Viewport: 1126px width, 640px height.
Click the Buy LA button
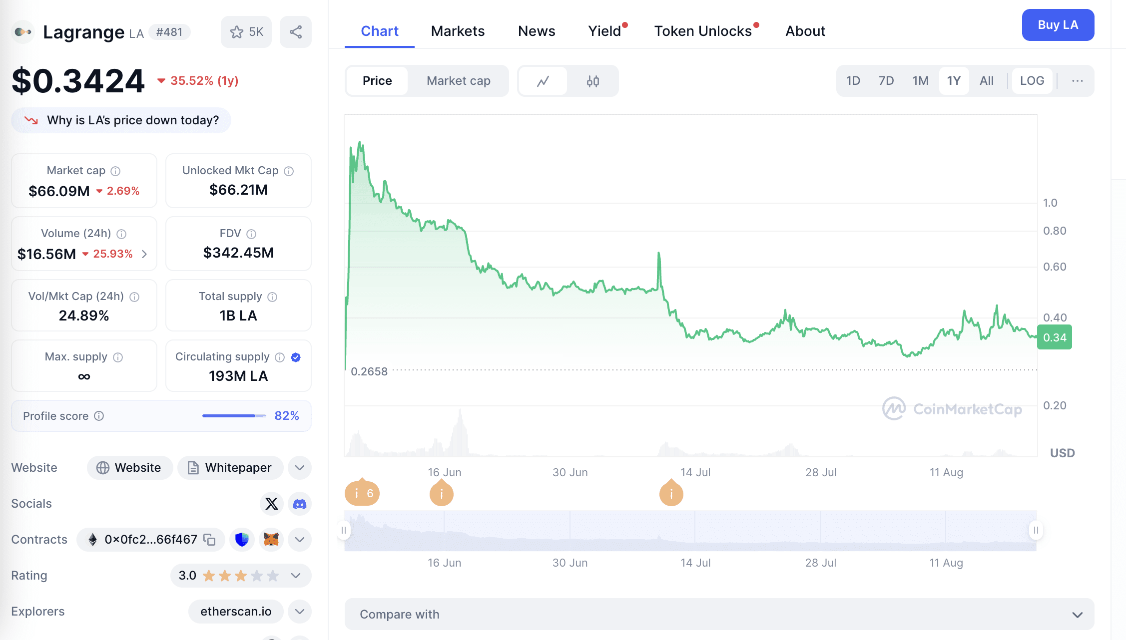(x=1058, y=25)
